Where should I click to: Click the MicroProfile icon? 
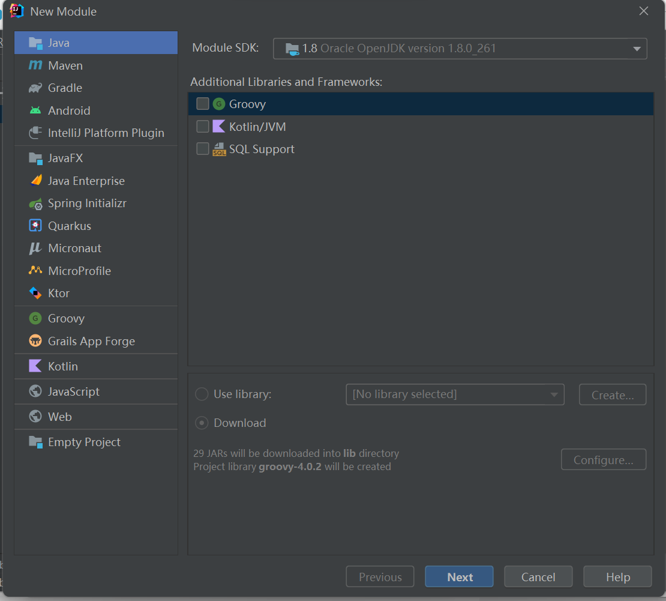click(35, 270)
